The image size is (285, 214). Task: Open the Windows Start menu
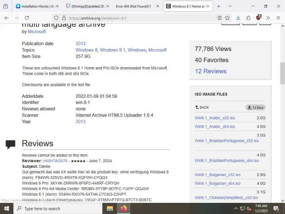(7, 208)
